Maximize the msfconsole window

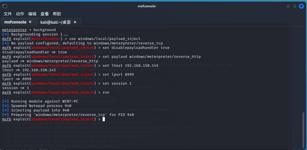(x=295, y=6)
